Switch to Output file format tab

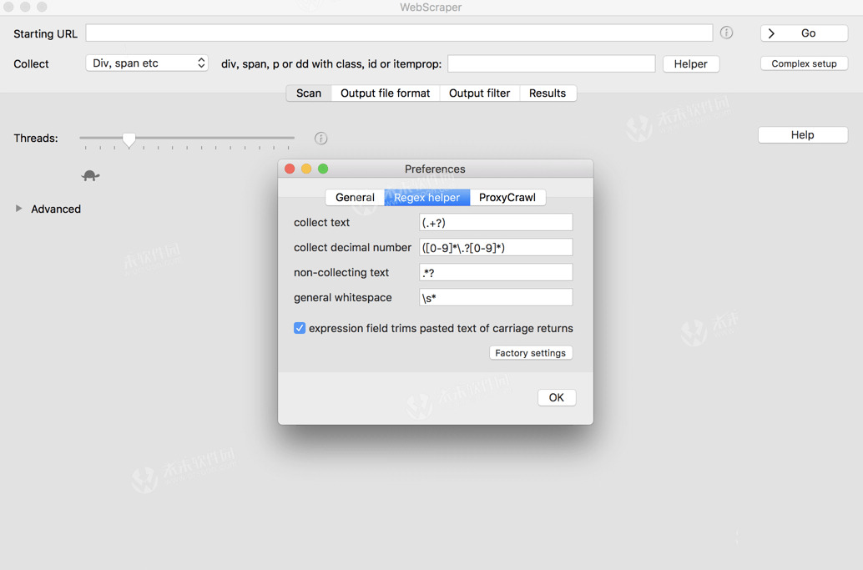(x=386, y=93)
